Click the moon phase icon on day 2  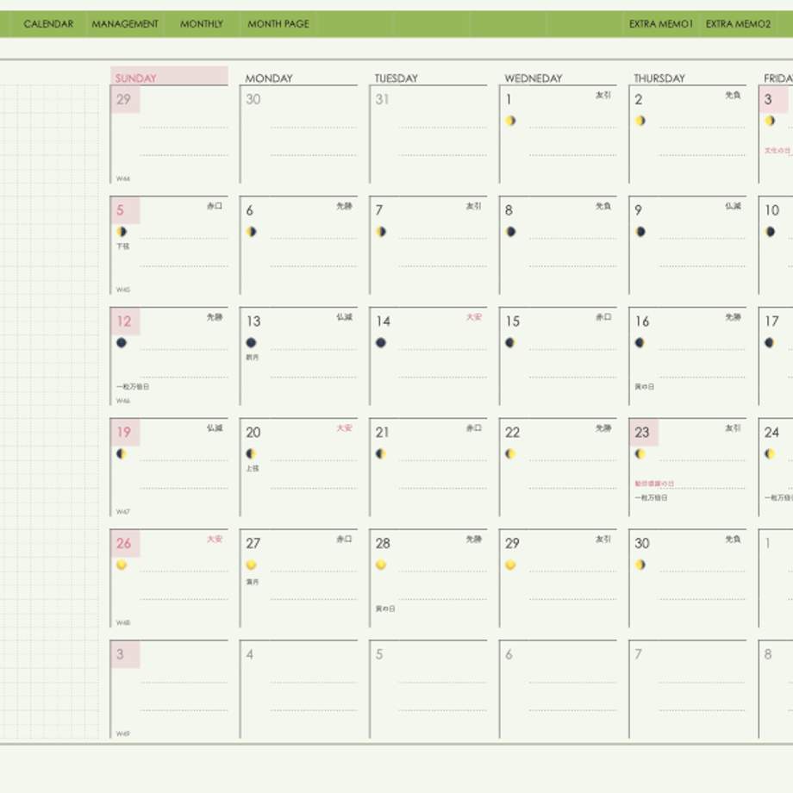pyautogui.click(x=640, y=121)
